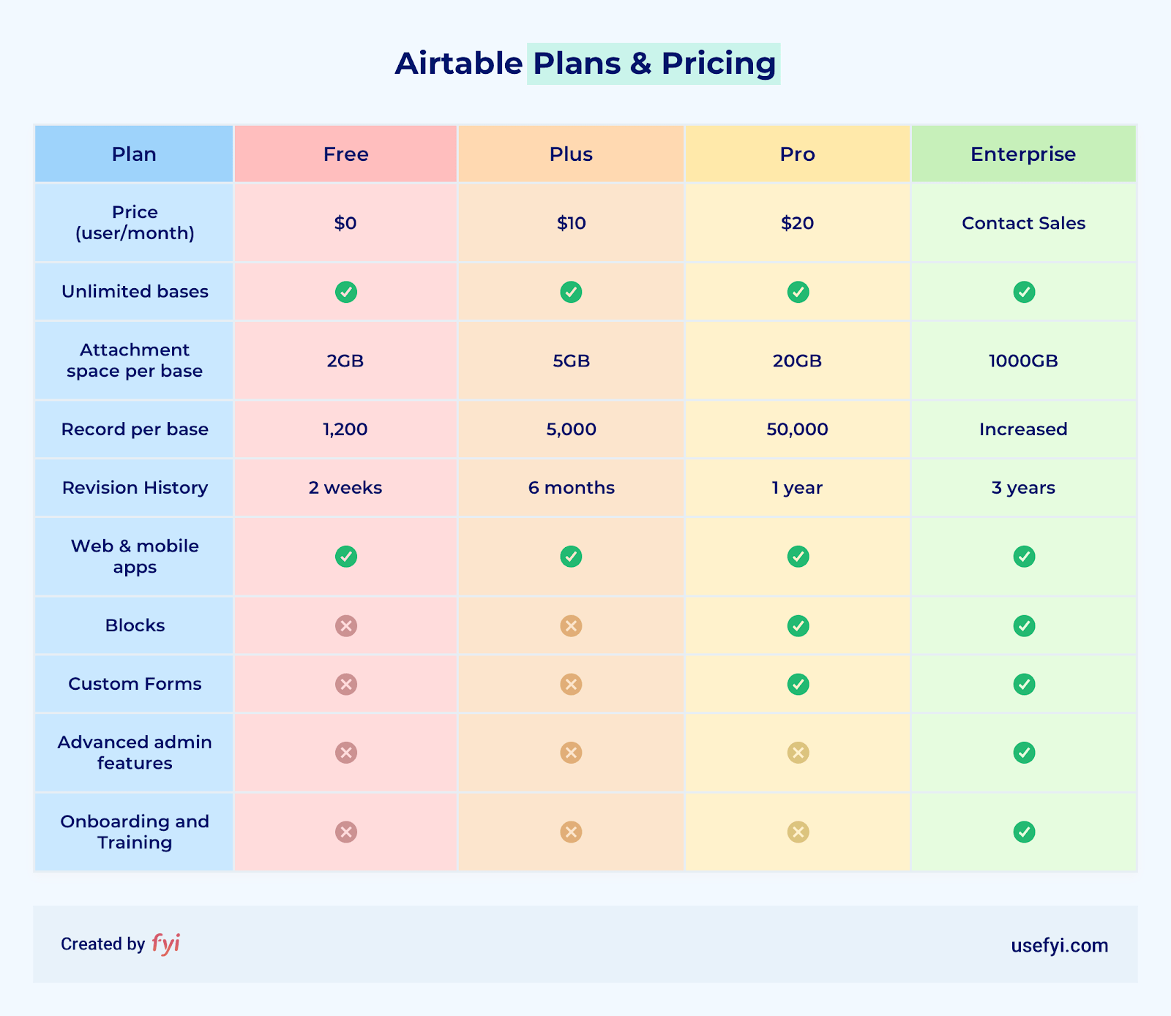Click the Free plan Unlimited bases checkmark
The image size is (1171, 1016).
(346, 292)
